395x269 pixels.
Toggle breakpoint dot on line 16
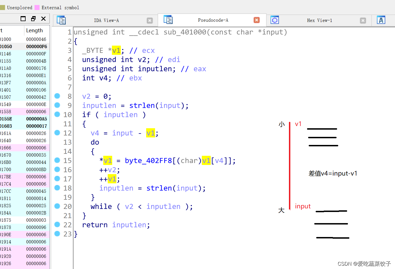pyautogui.click(x=57, y=169)
